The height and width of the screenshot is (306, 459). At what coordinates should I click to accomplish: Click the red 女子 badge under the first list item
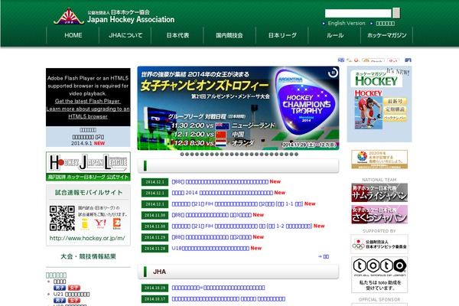74,288
